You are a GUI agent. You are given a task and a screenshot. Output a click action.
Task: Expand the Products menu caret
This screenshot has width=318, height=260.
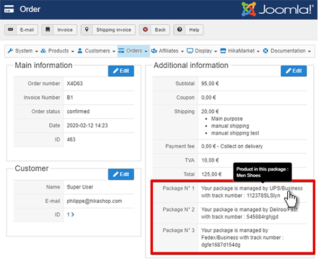coord(73,51)
